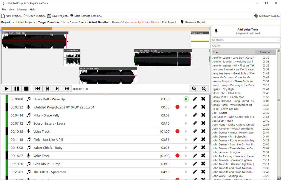
Task: Delete Scissor Sisters - Laura row
Action: coord(203,123)
